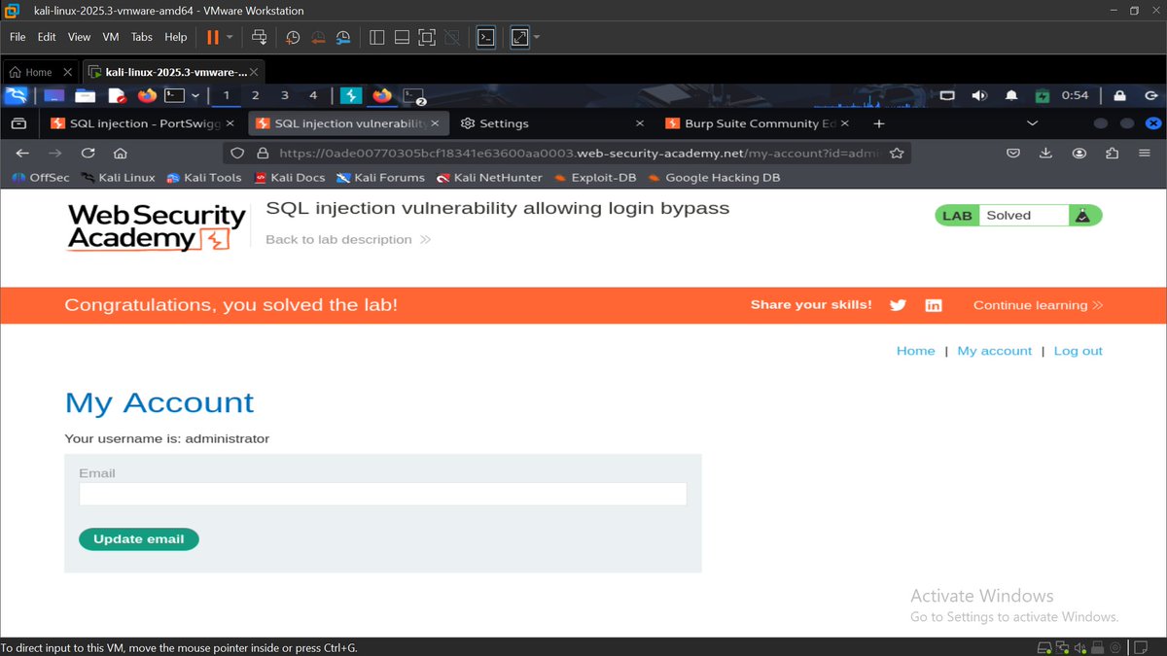This screenshot has height=656, width=1167.
Task: Open the terminal emulator in Kali panel
Action: [x=174, y=95]
